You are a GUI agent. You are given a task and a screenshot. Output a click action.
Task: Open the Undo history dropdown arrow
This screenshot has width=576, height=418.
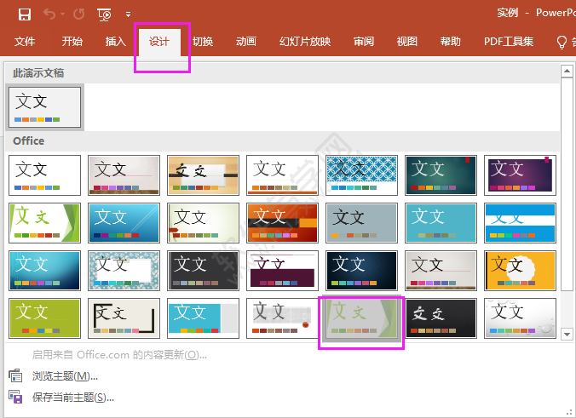coord(62,14)
